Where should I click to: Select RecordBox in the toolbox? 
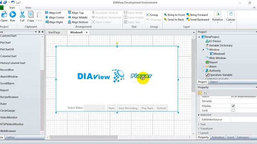click(7, 70)
